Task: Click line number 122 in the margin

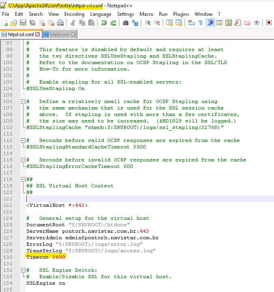Action: [8, 205]
